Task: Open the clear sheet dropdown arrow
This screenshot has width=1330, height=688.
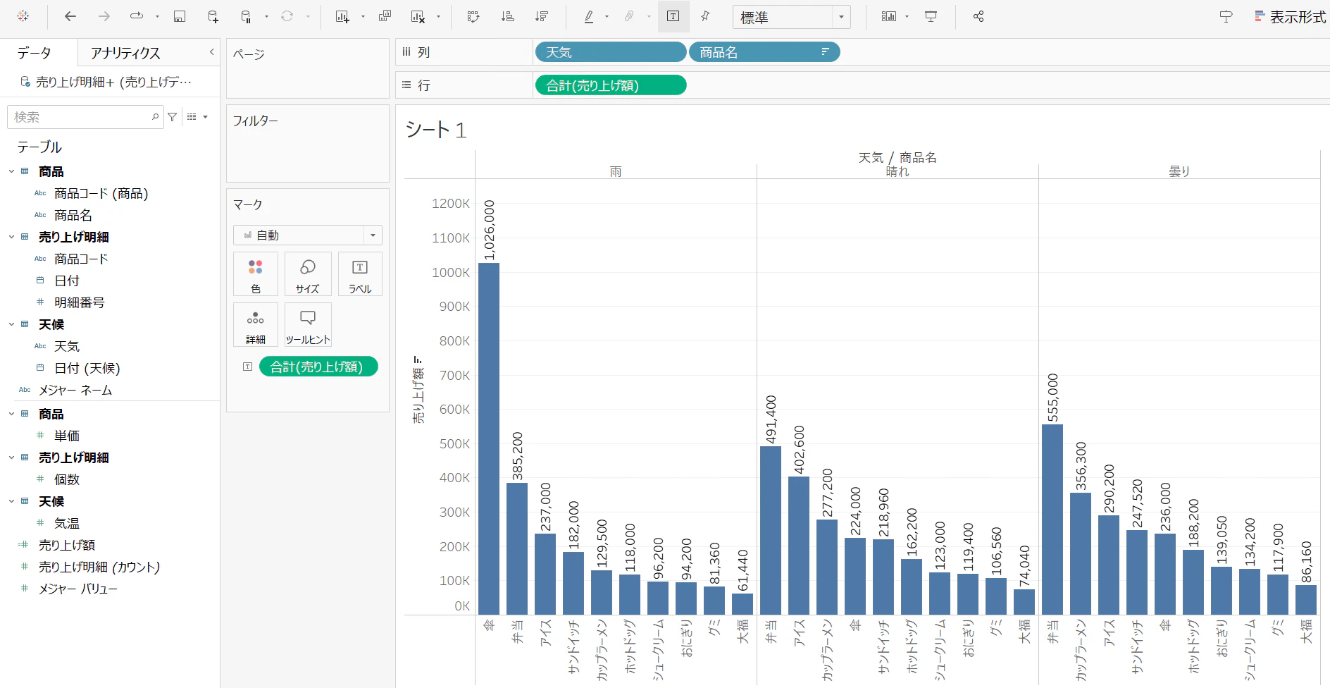Action: tap(438, 16)
